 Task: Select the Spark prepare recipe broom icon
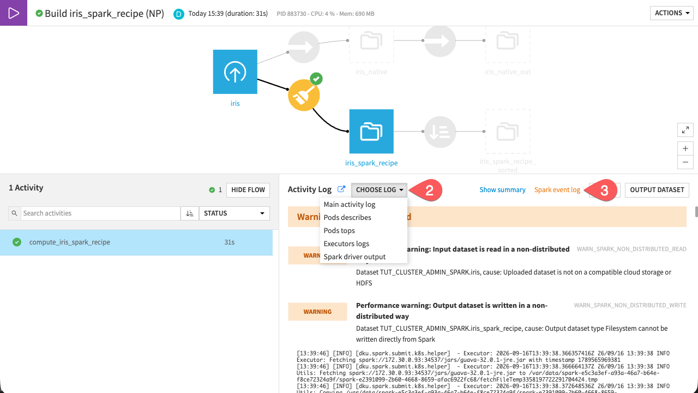click(x=304, y=95)
